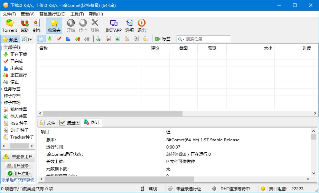Sort by the 名称 column header

point(89,48)
